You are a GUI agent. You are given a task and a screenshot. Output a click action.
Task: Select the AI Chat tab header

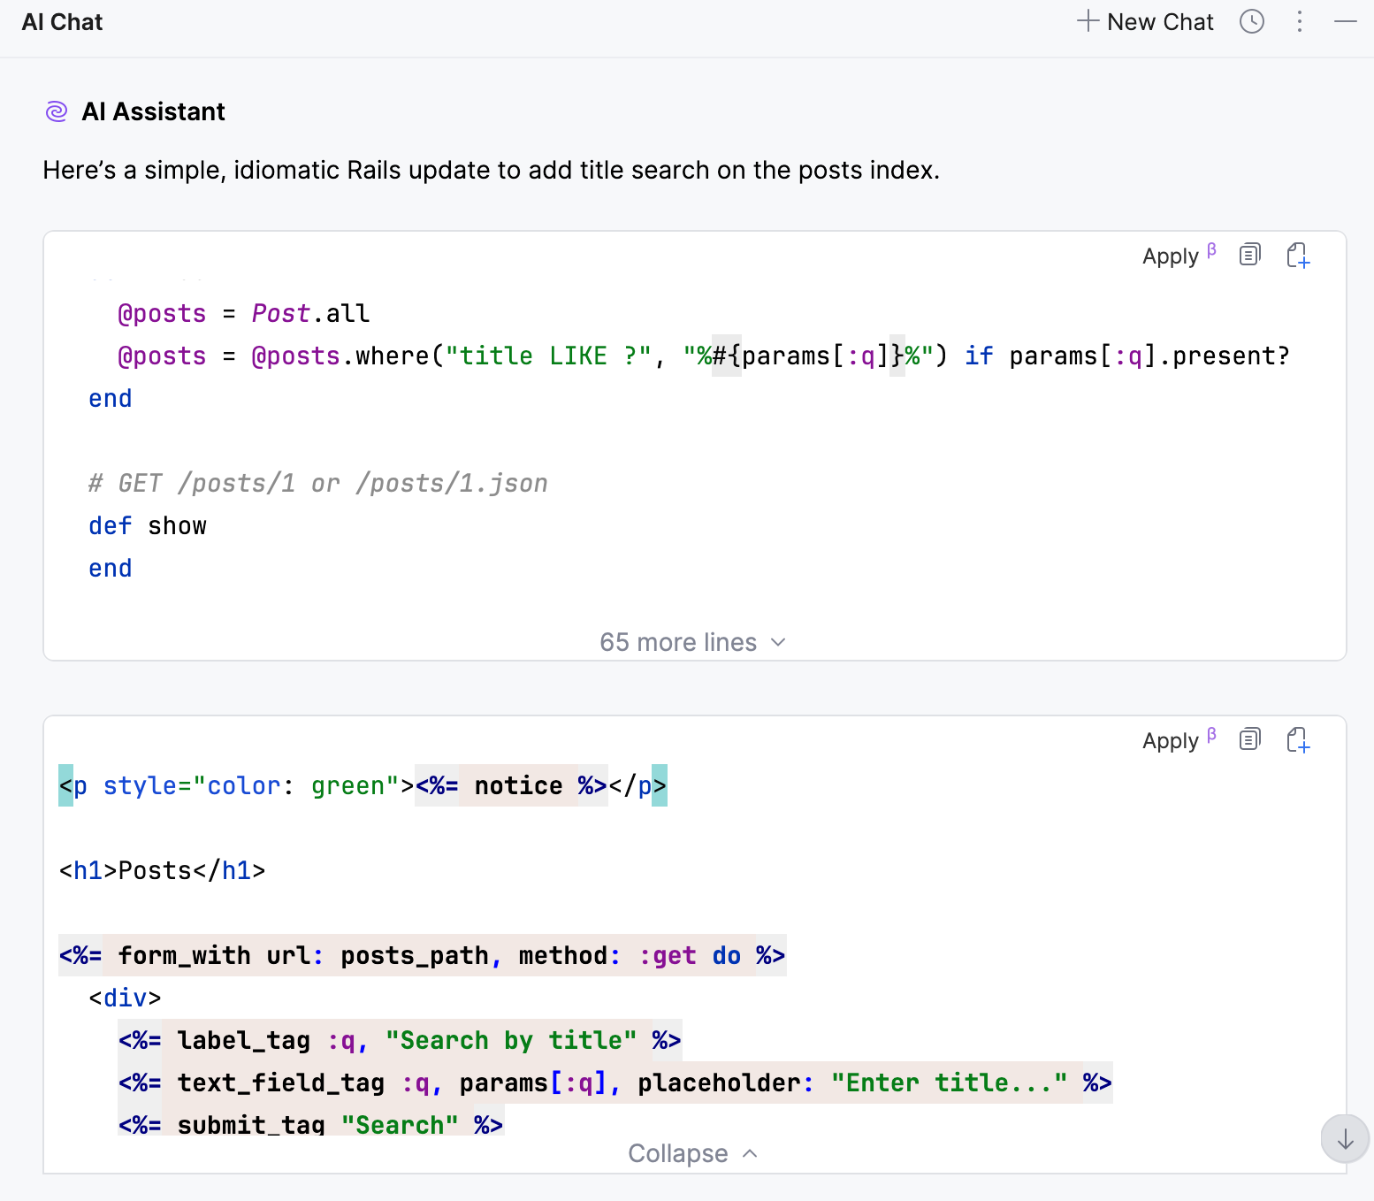point(61,21)
